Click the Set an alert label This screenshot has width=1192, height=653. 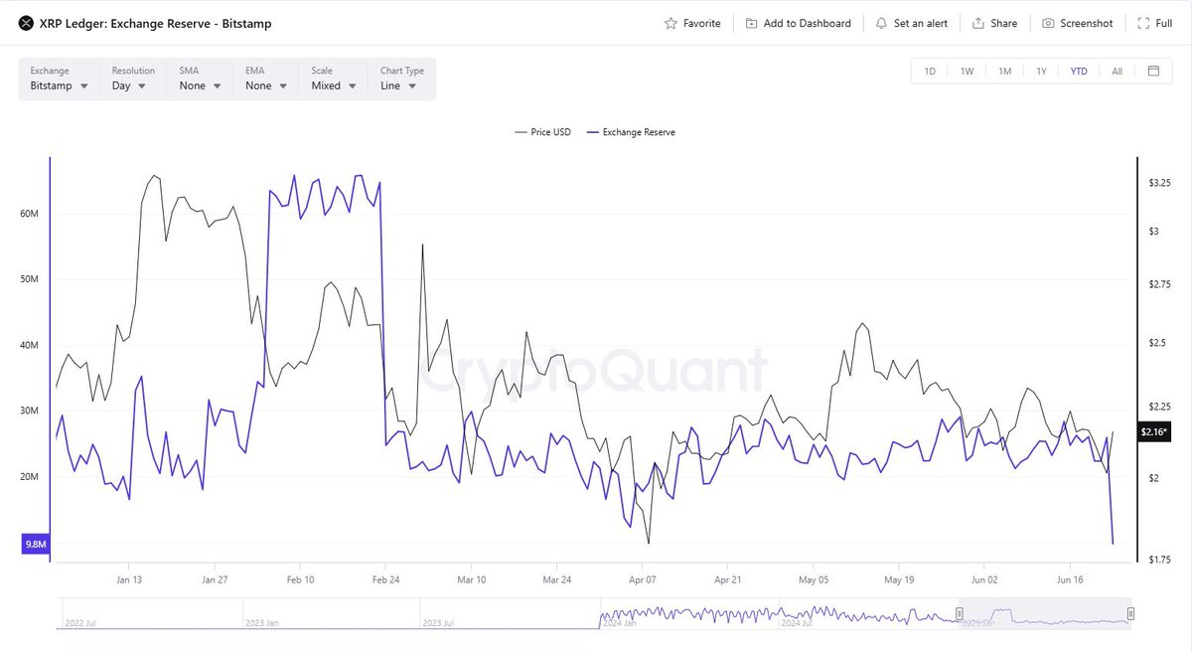pyautogui.click(x=921, y=23)
